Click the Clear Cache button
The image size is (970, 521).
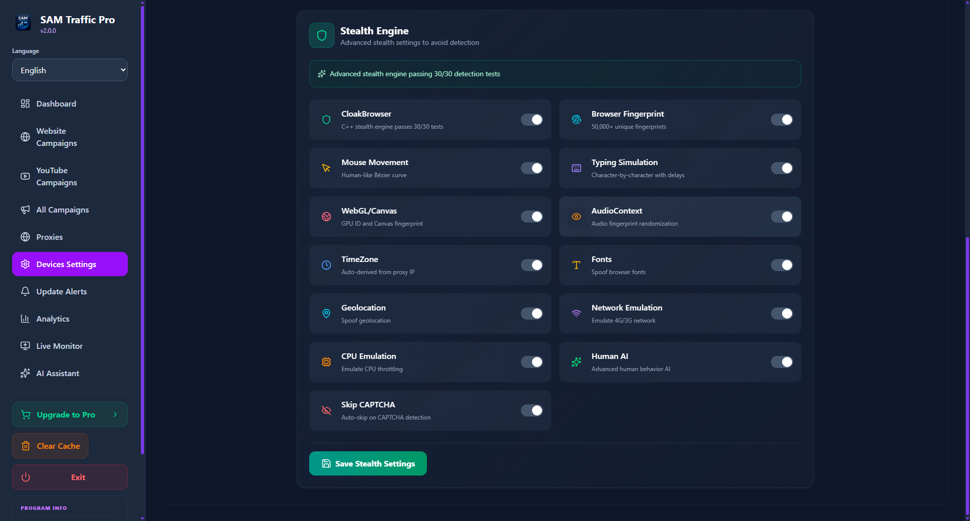tap(50, 446)
